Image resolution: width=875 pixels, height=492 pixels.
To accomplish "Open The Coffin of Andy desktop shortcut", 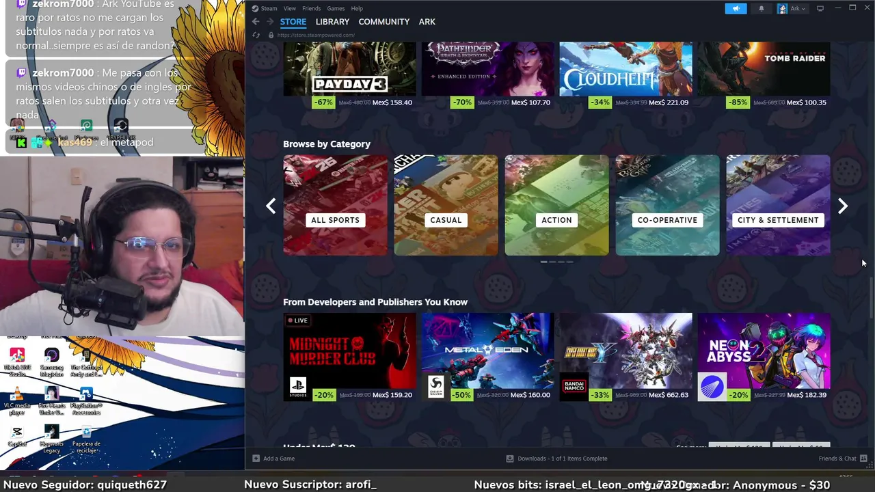I will point(86,362).
